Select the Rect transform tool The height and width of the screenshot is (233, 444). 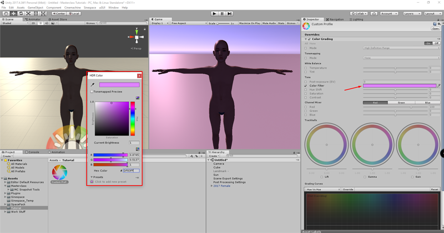click(36, 13)
